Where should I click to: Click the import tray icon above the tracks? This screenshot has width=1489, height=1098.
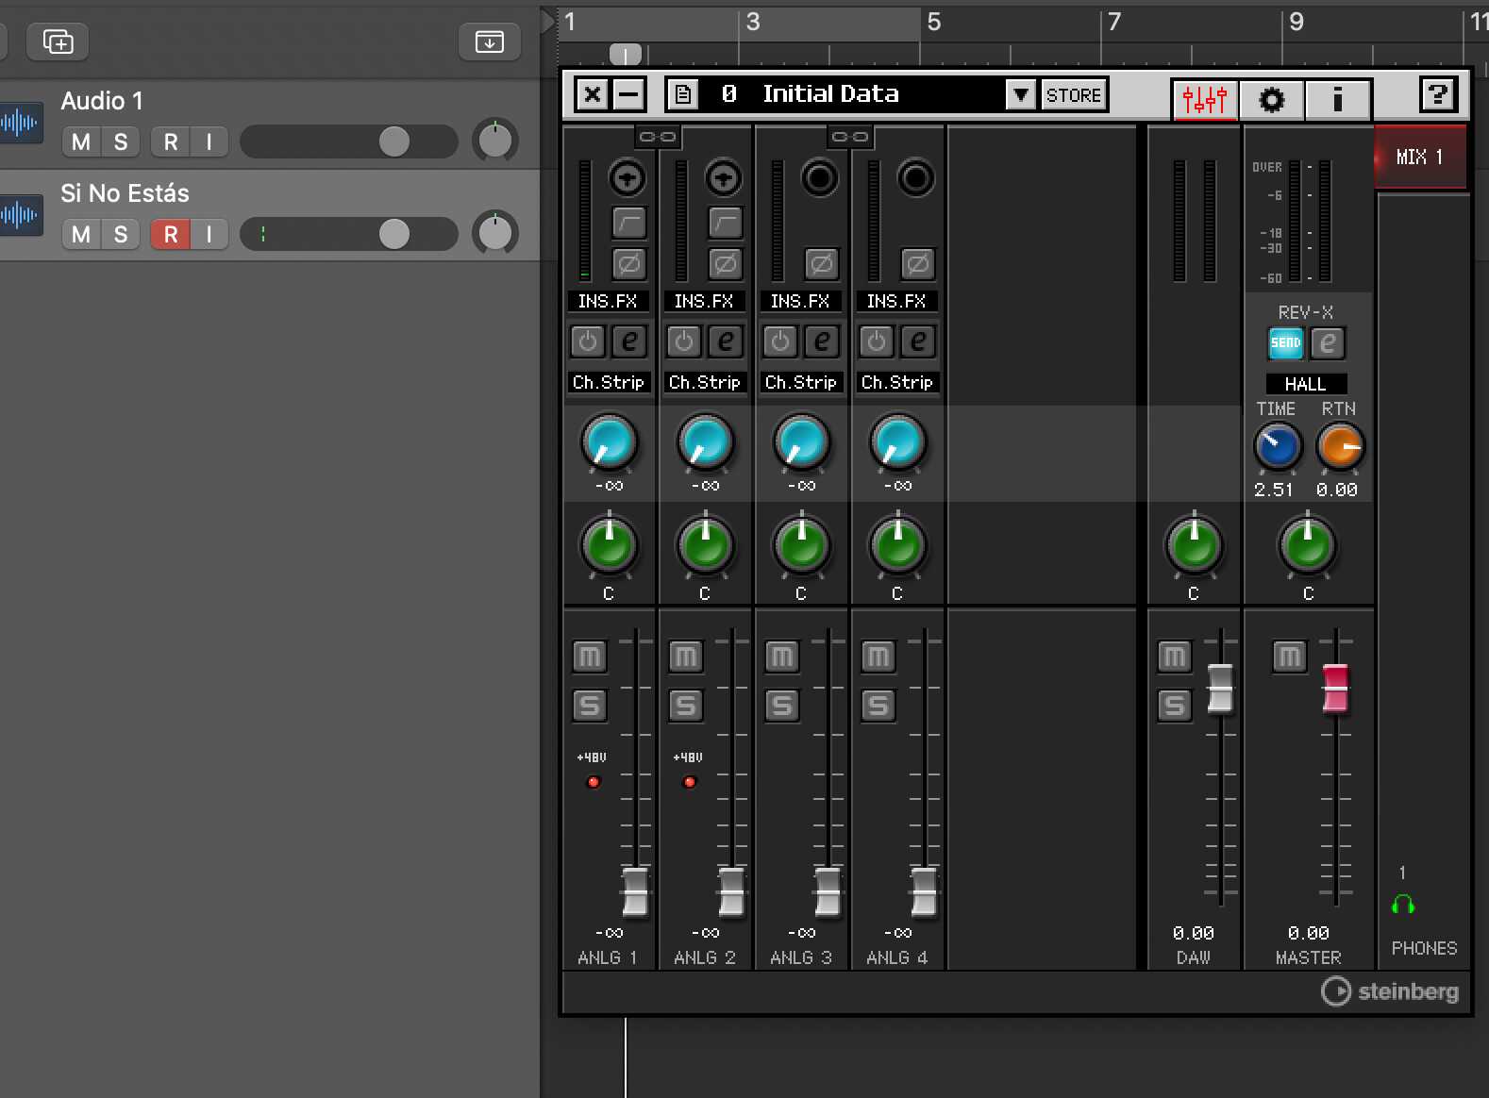click(x=489, y=42)
